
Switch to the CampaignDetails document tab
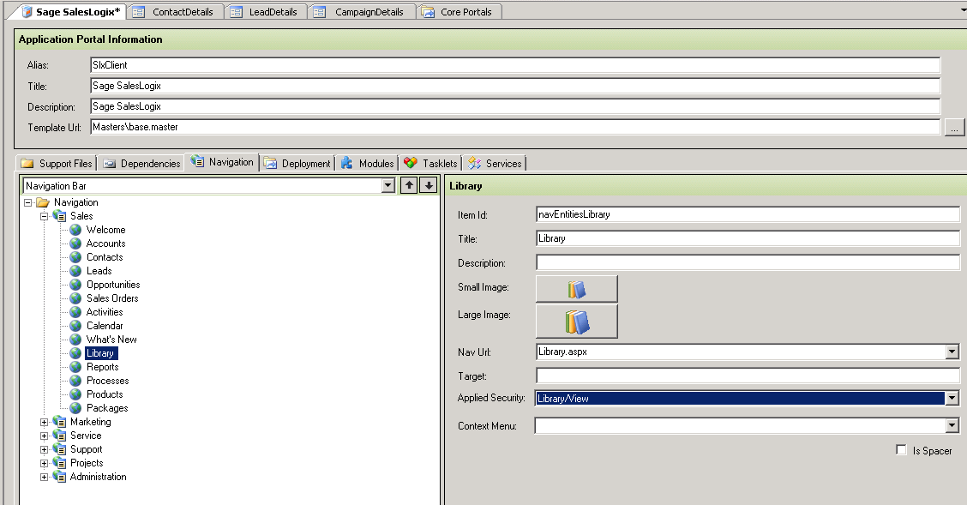tap(362, 12)
